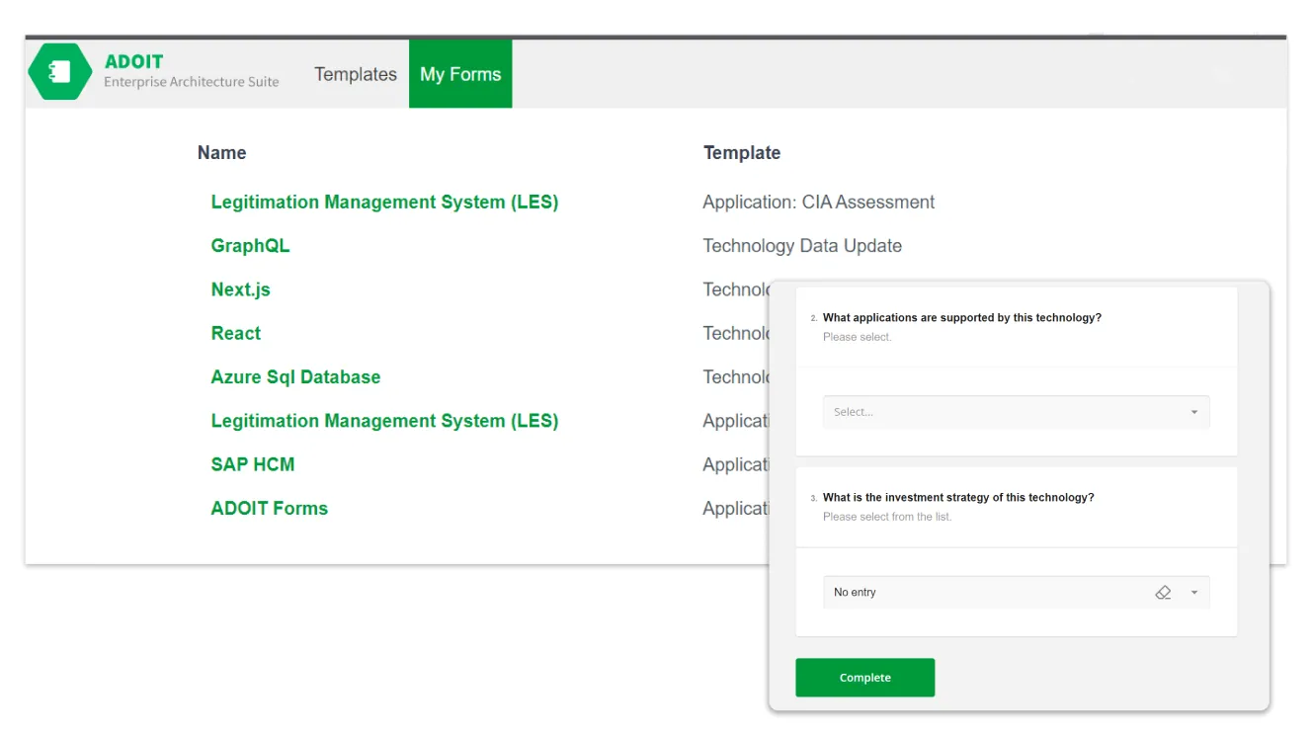Click the ADOIT hexagon logo icon
The height and width of the screenshot is (737, 1312).
click(x=60, y=72)
